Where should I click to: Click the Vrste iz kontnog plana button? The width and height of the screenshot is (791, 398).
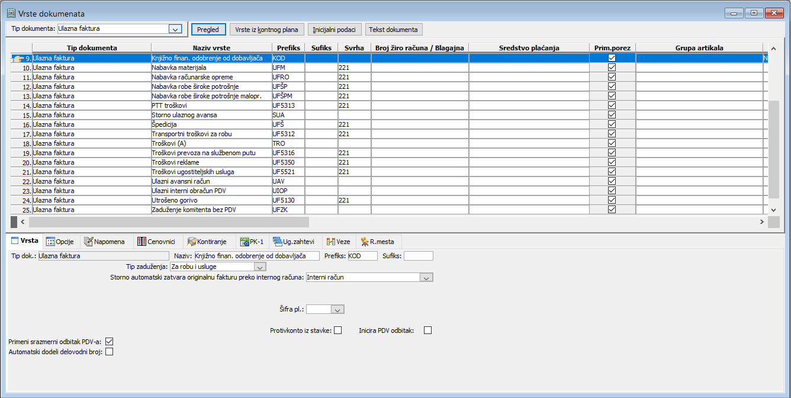point(267,30)
